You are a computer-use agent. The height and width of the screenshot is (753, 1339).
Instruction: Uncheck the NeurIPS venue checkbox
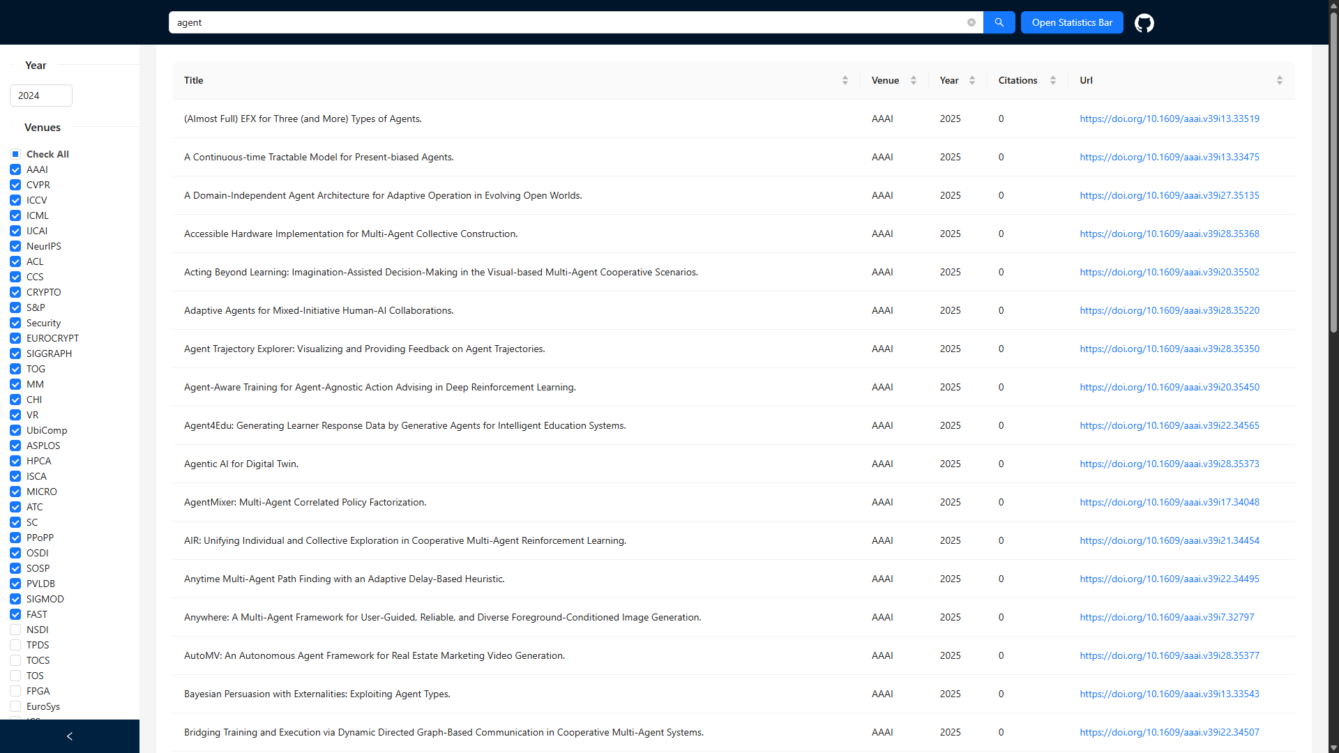(15, 246)
